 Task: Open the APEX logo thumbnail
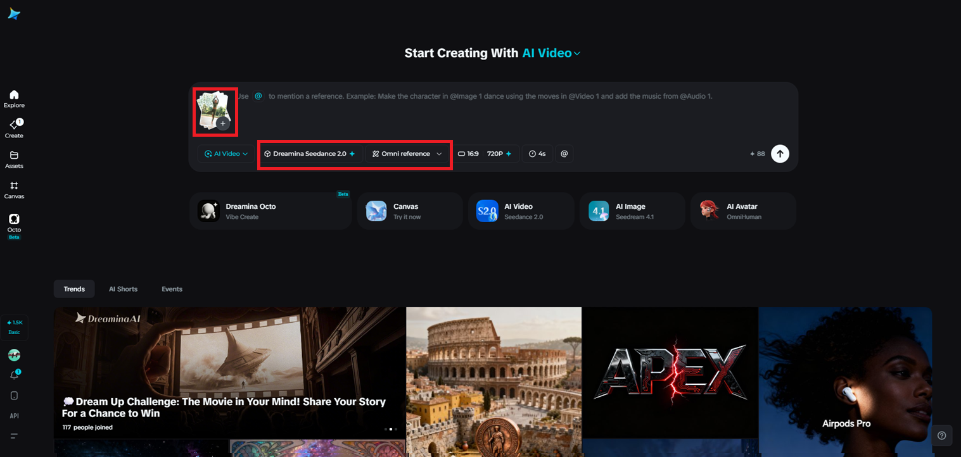click(670, 372)
